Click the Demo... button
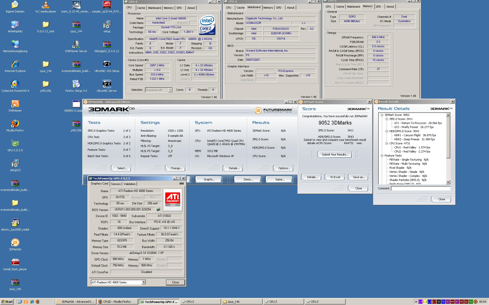 tap(248, 179)
